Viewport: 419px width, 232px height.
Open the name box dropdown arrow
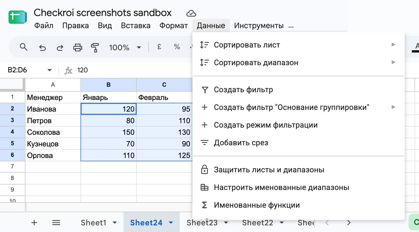pos(50,70)
